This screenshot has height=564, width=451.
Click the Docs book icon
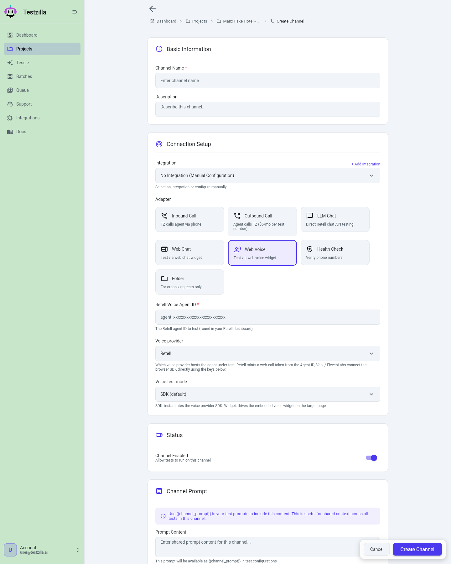10,132
